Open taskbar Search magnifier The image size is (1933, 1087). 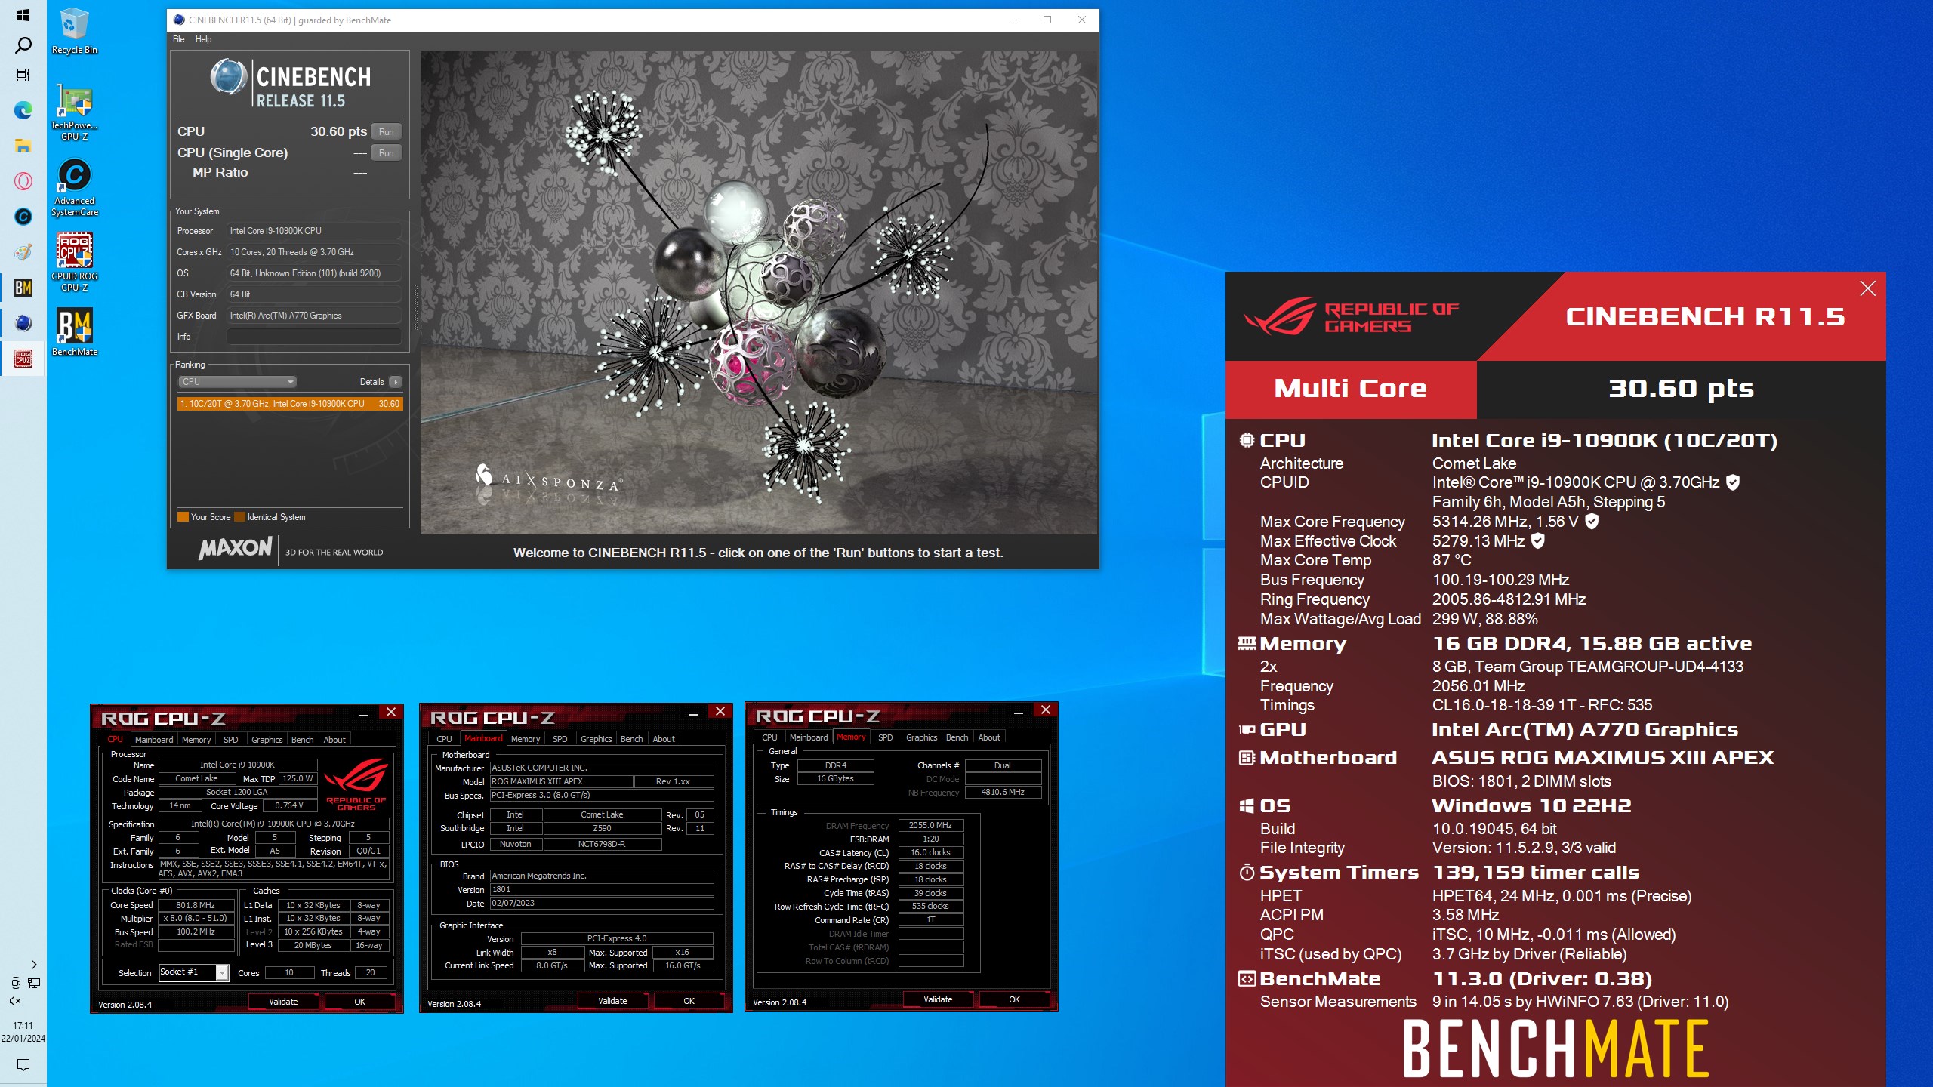click(23, 46)
